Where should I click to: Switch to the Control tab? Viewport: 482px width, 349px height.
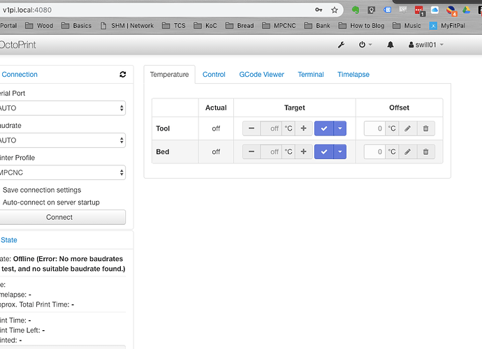click(214, 75)
